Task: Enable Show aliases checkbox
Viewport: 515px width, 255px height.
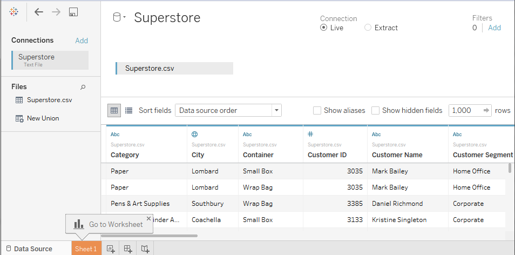Action: tap(317, 110)
